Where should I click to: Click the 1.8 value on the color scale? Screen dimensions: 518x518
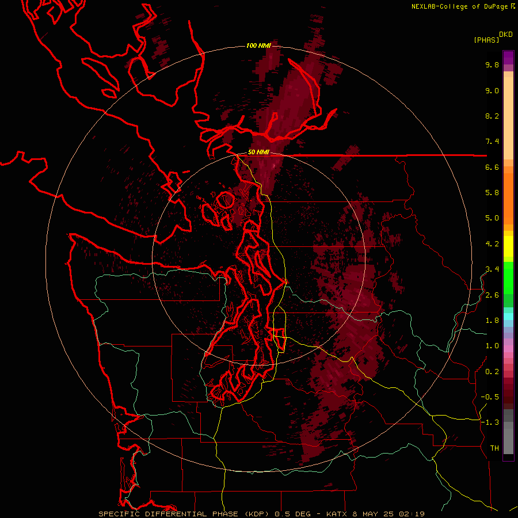(x=492, y=321)
